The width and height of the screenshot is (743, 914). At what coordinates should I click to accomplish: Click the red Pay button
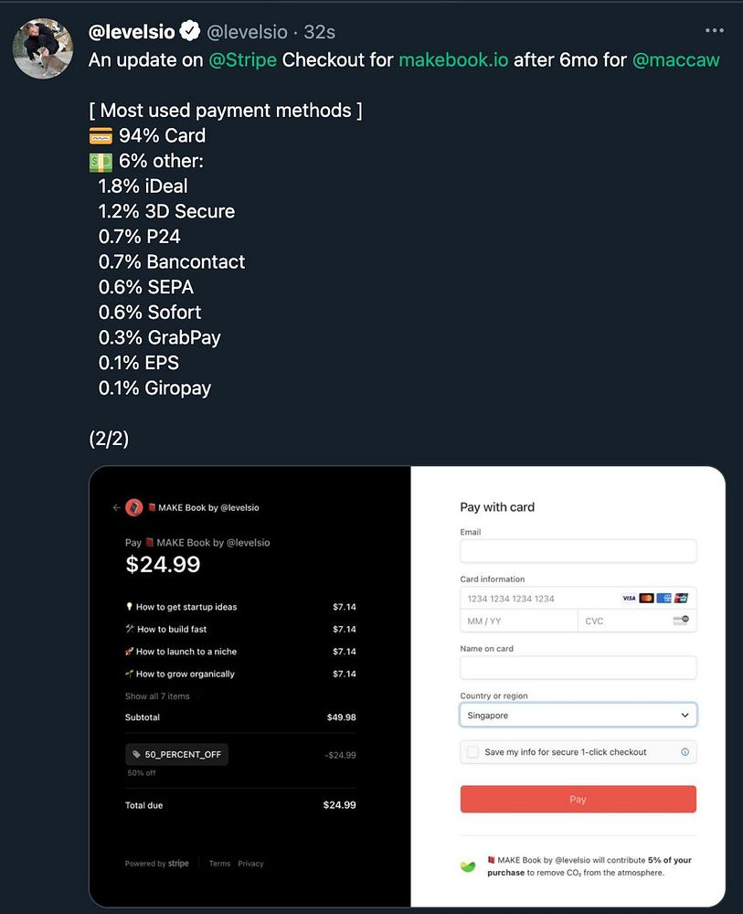[578, 799]
